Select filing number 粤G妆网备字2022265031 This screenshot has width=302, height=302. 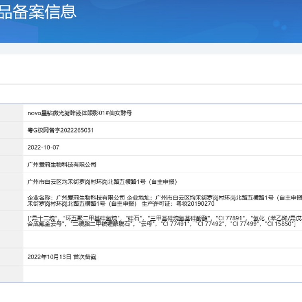[61, 130]
